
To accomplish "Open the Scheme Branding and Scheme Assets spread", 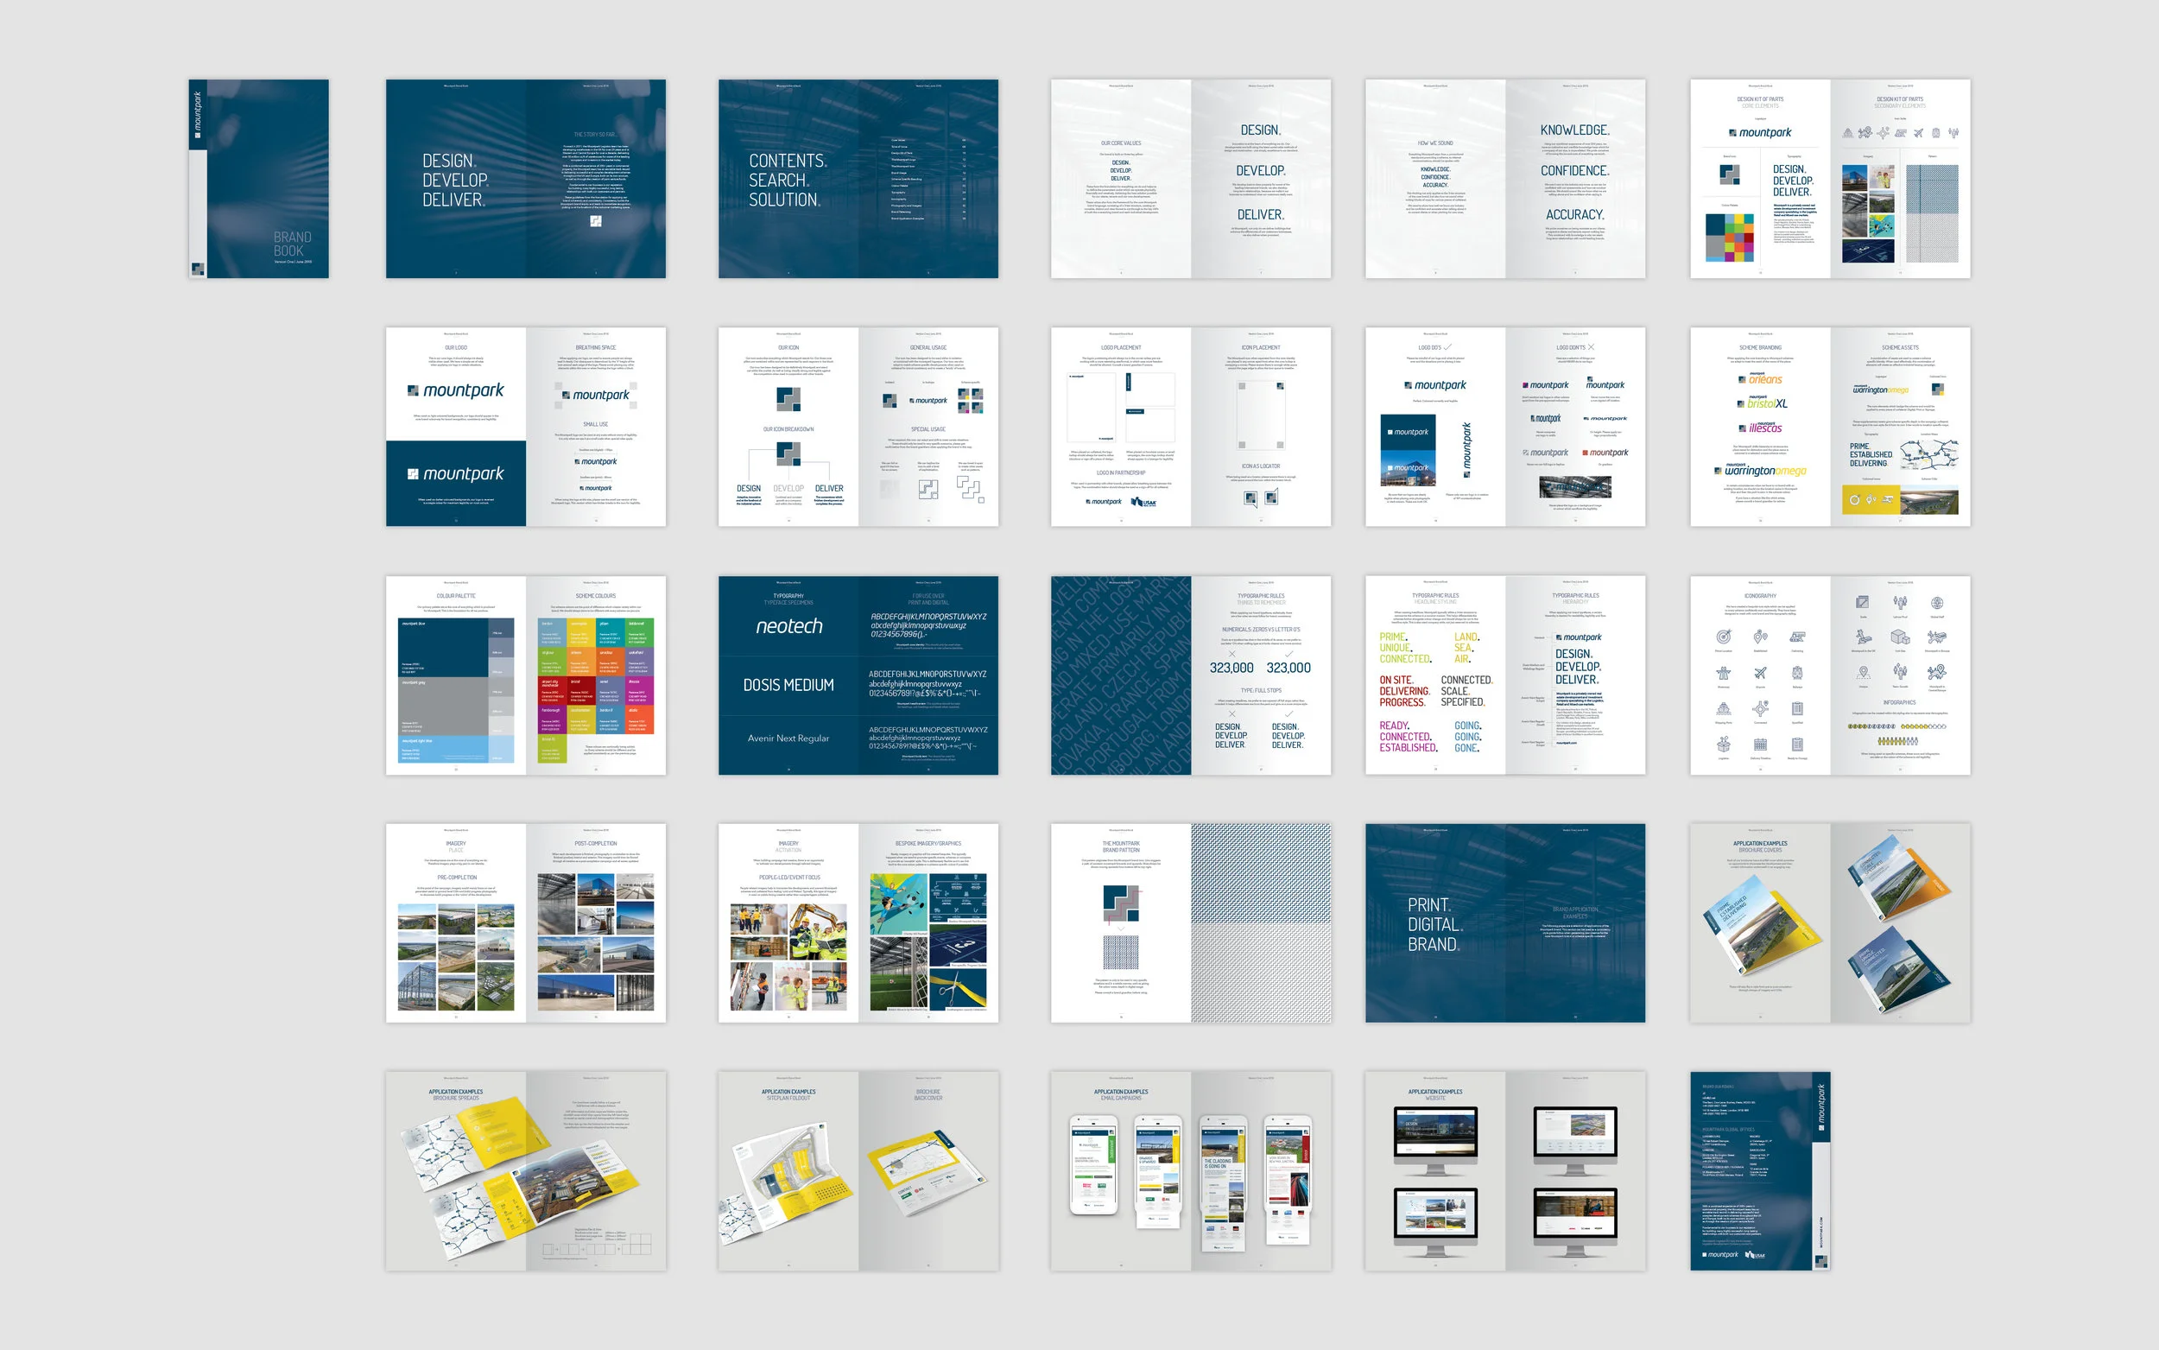I will (1831, 427).
